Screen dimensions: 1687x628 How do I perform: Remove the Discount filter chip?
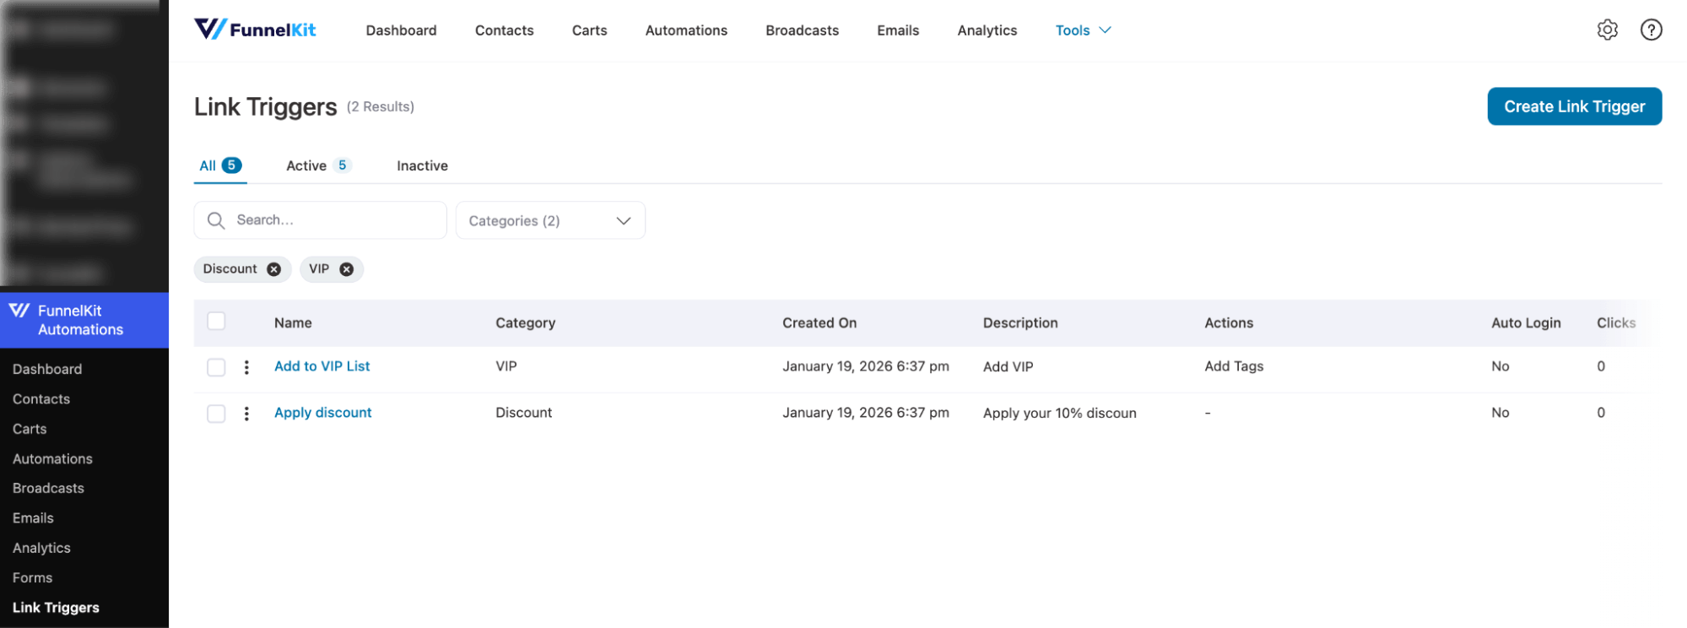click(273, 269)
